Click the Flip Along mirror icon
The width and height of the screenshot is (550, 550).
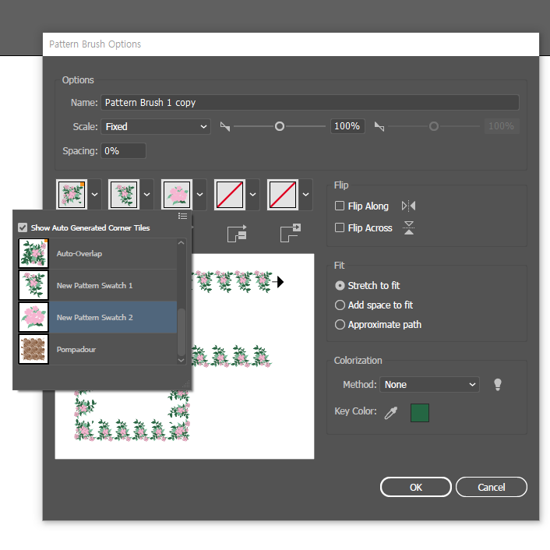pyautogui.click(x=409, y=206)
